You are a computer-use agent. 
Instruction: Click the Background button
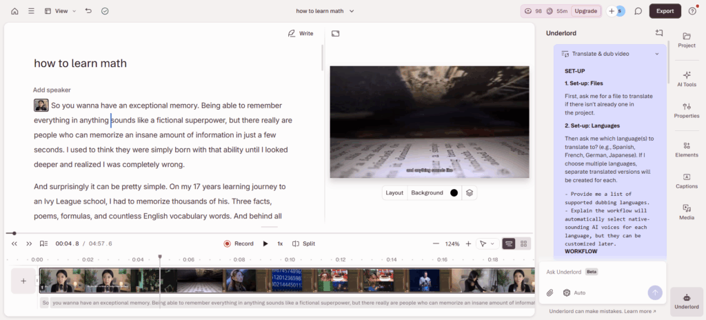pyautogui.click(x=427, y=193)
